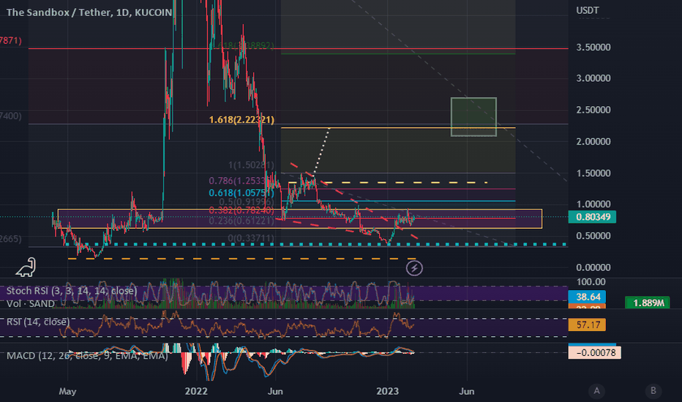Click the 0.50000 price axis label
This screenshot has height=402, width=682.
(593, 236)
